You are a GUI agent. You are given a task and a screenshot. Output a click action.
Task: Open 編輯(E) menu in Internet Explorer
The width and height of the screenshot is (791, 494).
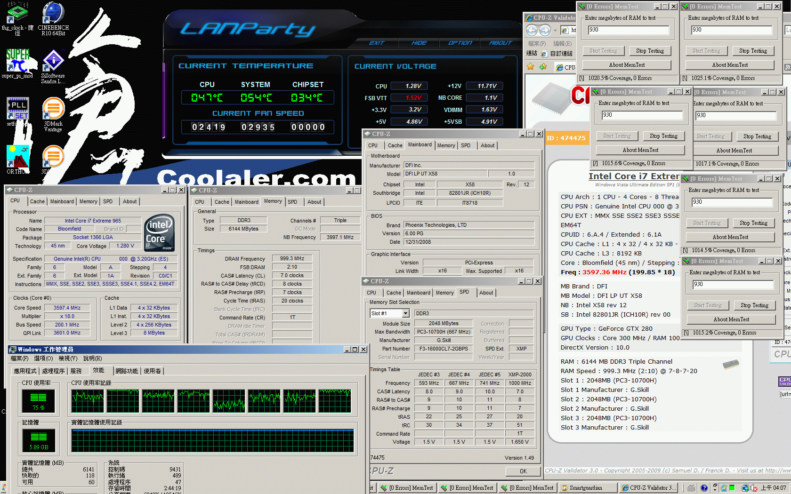point(562,43)
